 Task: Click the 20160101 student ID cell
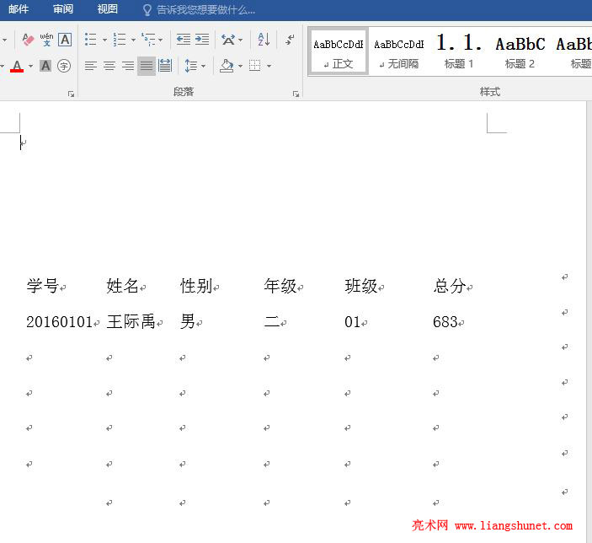coord(59,322)
